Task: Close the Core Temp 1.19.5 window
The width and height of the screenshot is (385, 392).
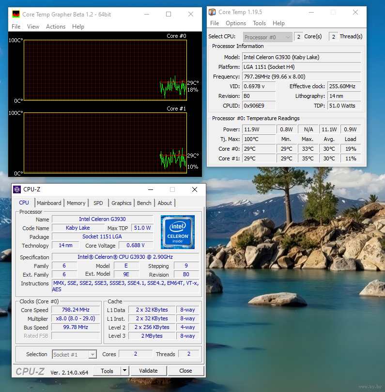Action: point(356,12)
